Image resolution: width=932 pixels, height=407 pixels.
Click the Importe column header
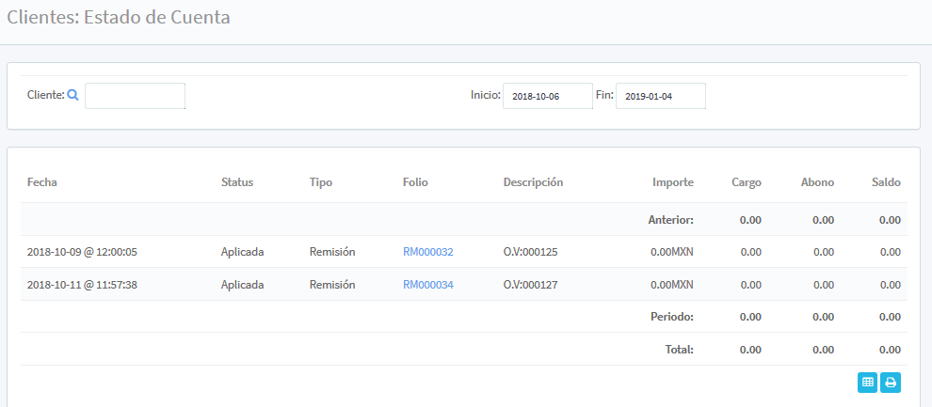click(x=672, y=182)
